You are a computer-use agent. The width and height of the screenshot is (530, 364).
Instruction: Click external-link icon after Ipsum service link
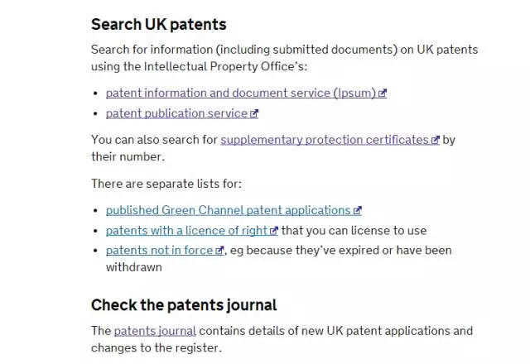(x=383, y=93)
